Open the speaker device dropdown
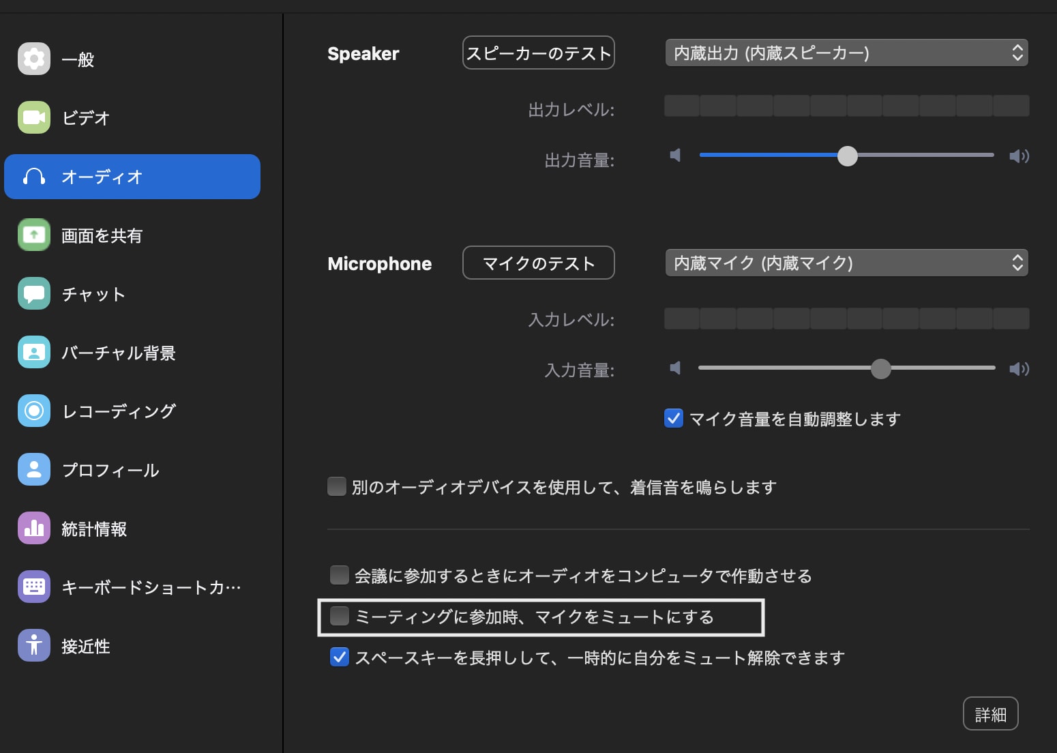The image size is (1057, 753). [846, 53]
